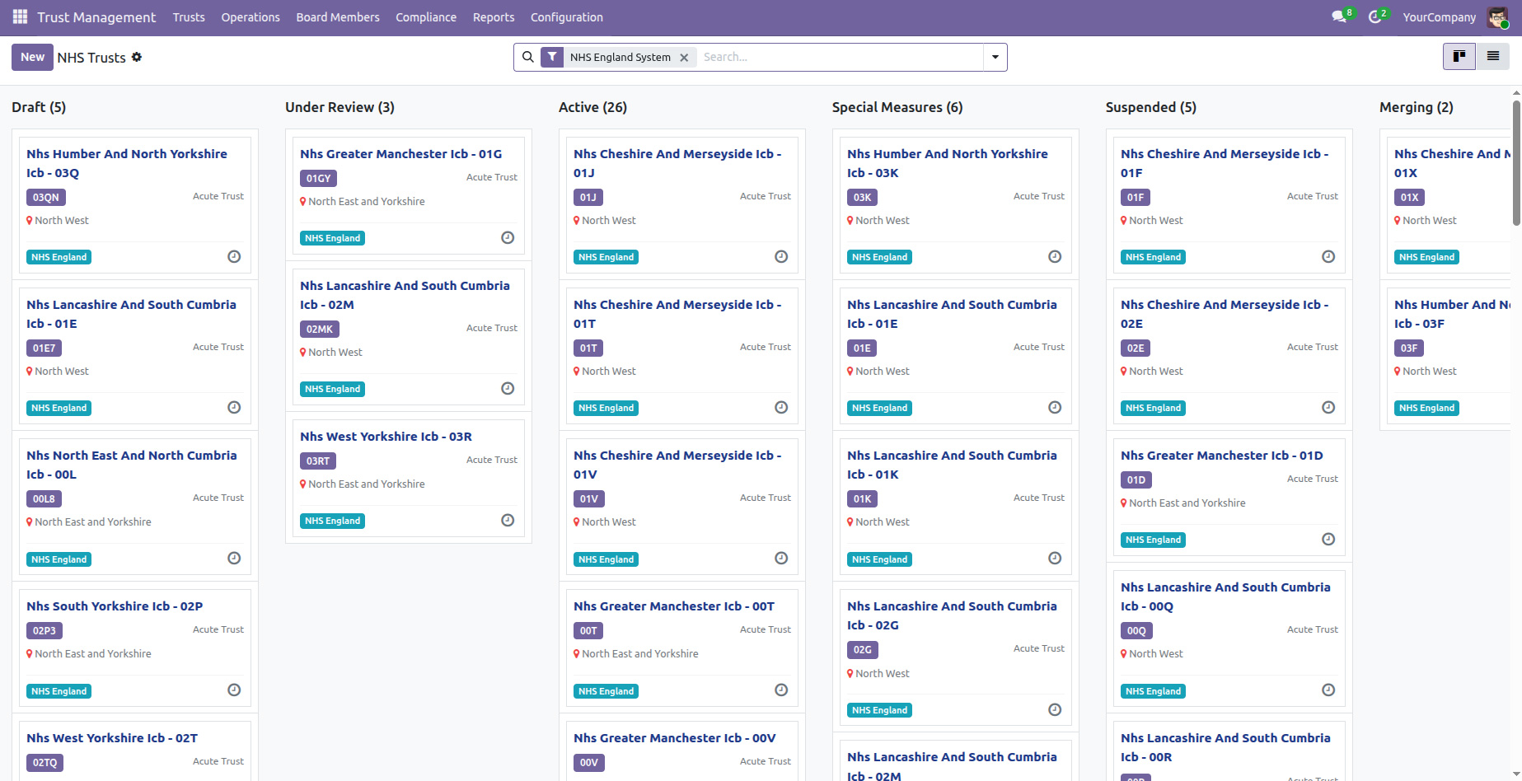This screenshot has height=781, width=1522.
Task: Click activity clock on Draft card 00L8
Action: pyautogui.click(x=234, y=559)
